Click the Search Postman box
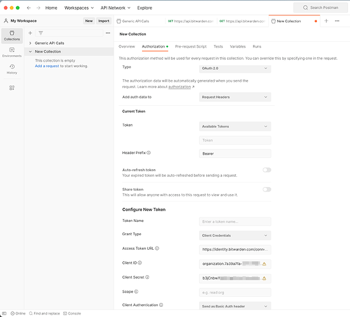This screenshot has height=317, width=350. [x=321, y=8]
